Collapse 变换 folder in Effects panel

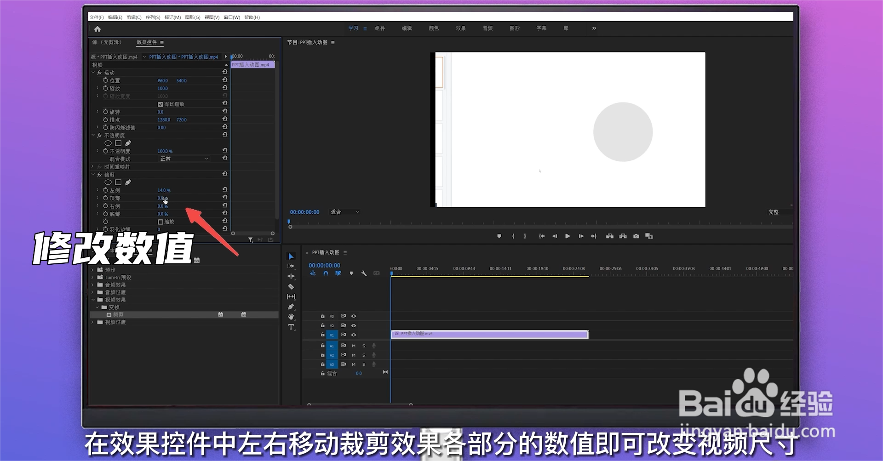(97, 307)
